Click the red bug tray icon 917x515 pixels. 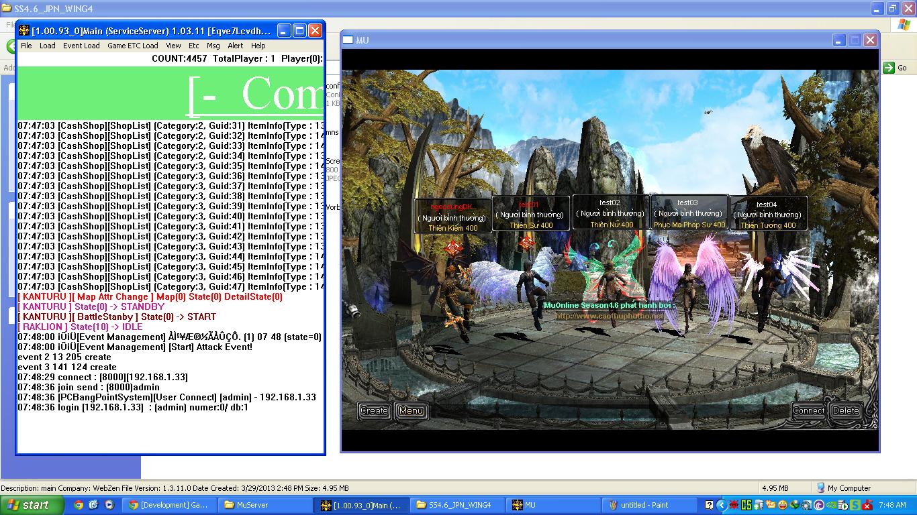[734, 505]
